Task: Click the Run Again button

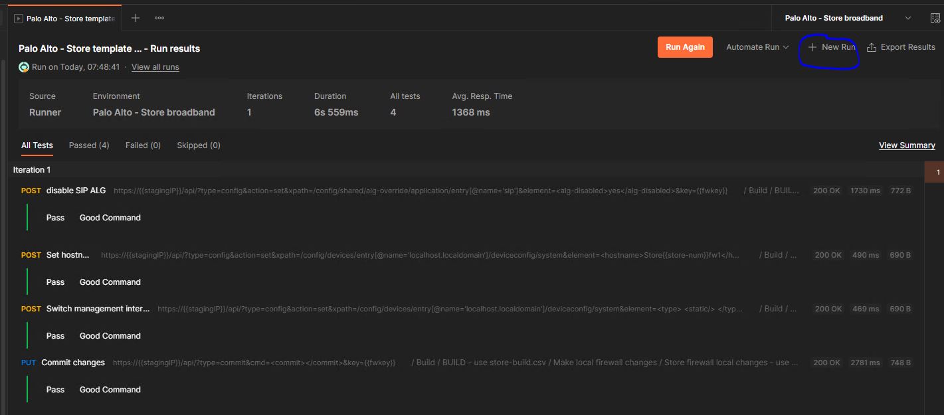Action: click(x=685, y=46)
